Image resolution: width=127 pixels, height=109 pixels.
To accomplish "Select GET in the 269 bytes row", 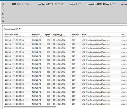I will coord(73,48).
